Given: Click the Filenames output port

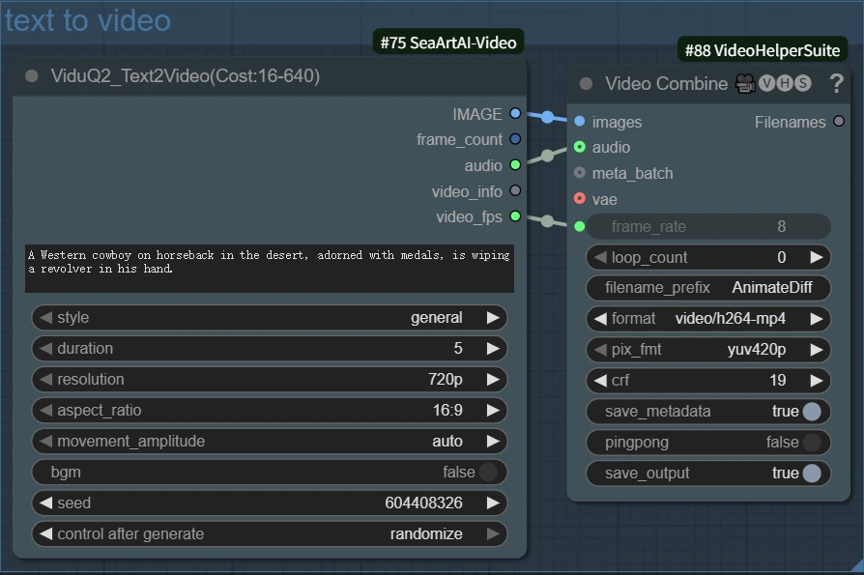Looking at the screenshot, I should [838, 122].
